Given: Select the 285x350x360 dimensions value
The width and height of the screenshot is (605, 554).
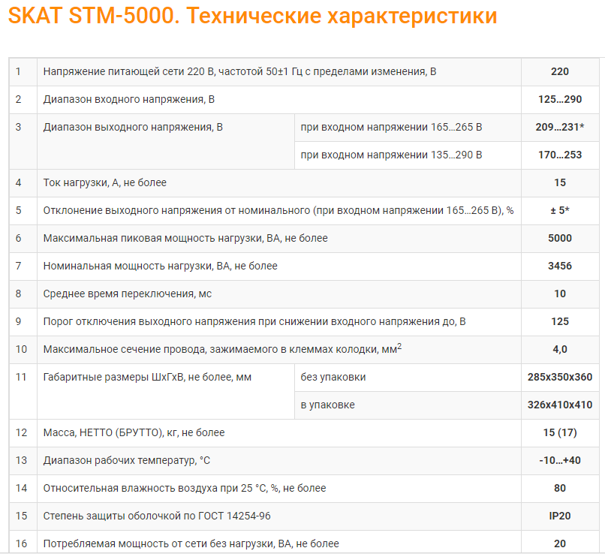Looking at the screenshot, I should [559, 377].
